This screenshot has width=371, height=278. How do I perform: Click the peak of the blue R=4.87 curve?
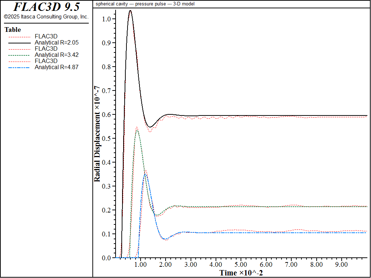(x=145, y=174)
